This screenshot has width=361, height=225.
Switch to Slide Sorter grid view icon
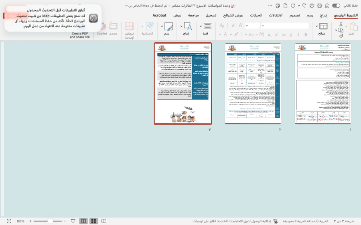point(93,221)
